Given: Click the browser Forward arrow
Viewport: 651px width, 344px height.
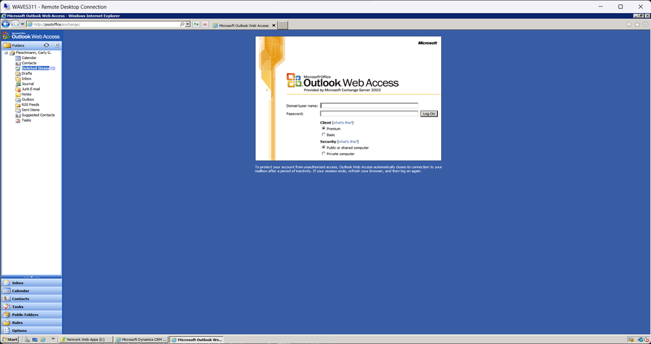Looking at the screenshot, I should coord(15,25).
